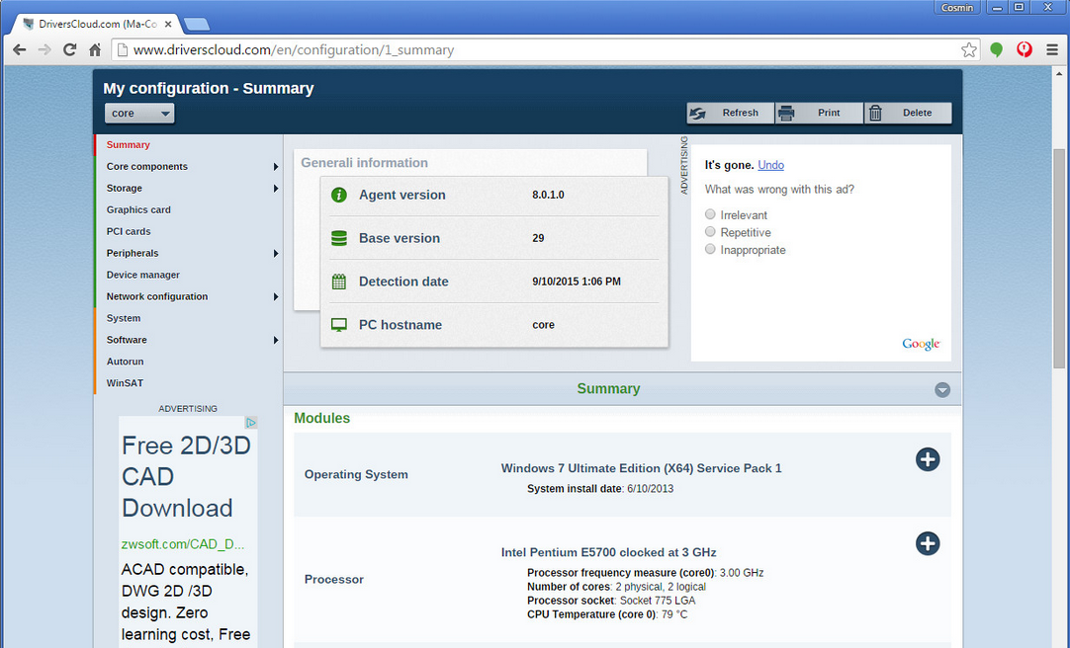Open the browser home page icon
This screenshot has width=1070, height=648.
point(95,49)
